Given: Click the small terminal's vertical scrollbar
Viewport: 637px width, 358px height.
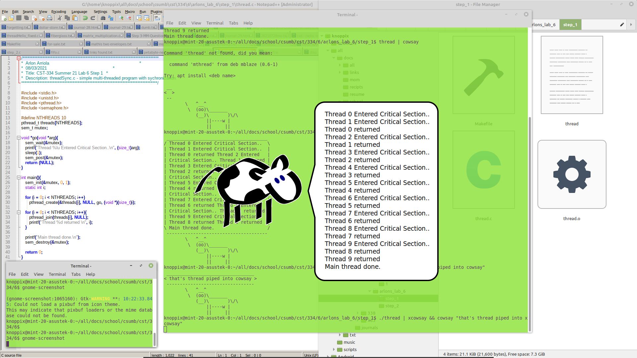Looking at the screenshot, I should 154,339.
